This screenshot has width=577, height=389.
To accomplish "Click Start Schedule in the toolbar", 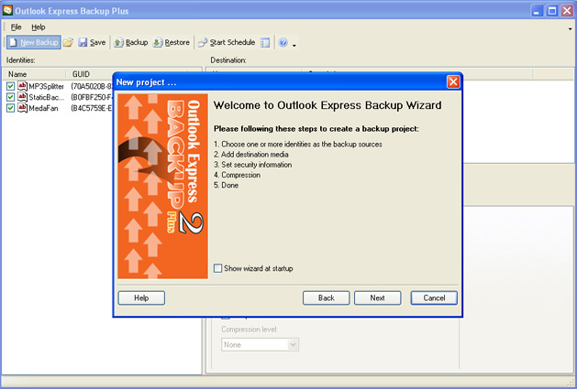I will click(227, 43).
